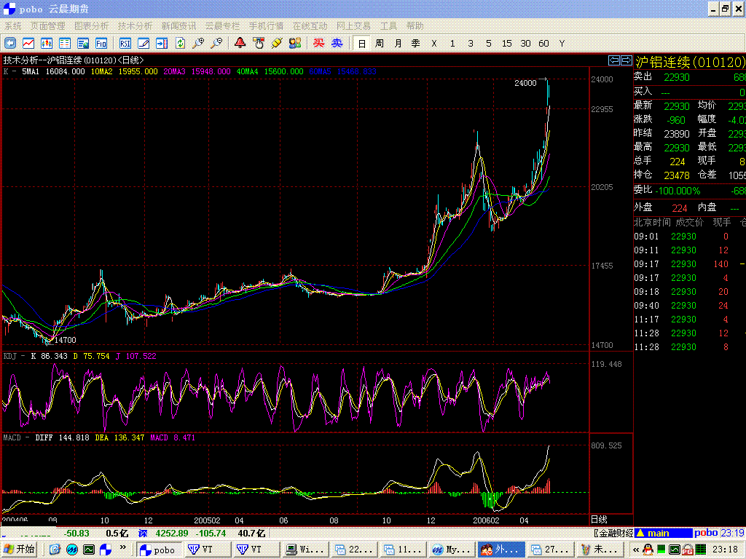Image resolution: width=746 pixels, height=559 pixels.
Task: Click the left-right arrows panel switcher
Action: (614, 60)
